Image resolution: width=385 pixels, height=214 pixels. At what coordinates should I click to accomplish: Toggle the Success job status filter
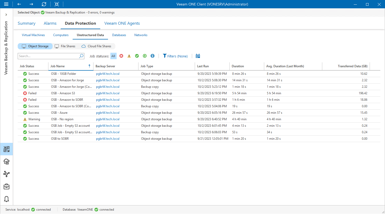[137, 56]
